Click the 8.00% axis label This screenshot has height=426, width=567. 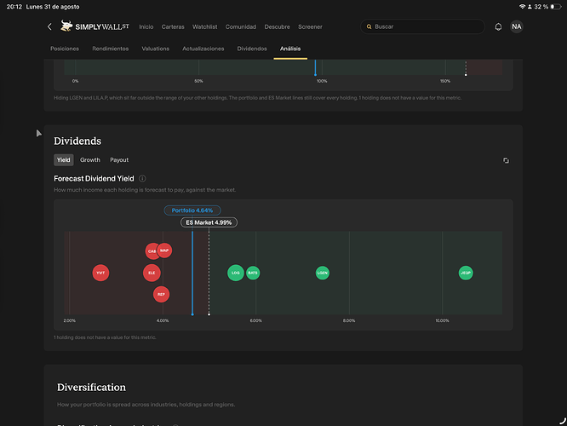tap(349, 320)
